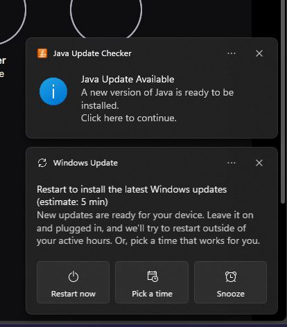Click the Windows Update header label
The width and height of the screenshot is (287, 327).
85,163
